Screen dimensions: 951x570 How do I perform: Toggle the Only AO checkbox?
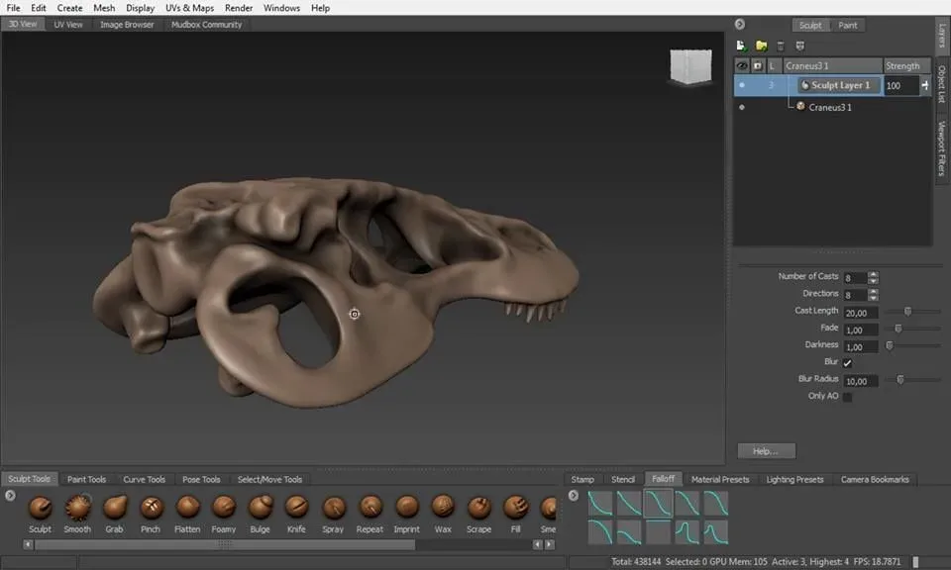click(848, 395)
